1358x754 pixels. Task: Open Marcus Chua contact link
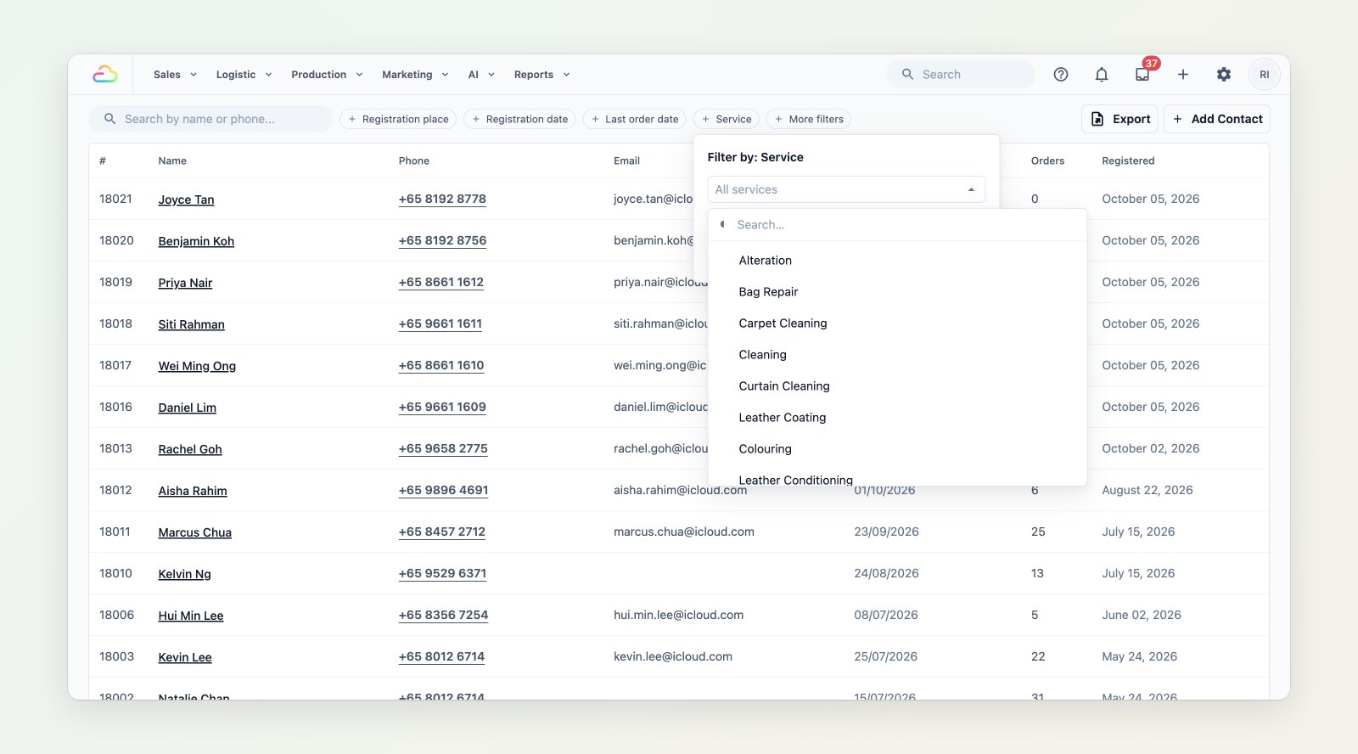tap(194, 532)
